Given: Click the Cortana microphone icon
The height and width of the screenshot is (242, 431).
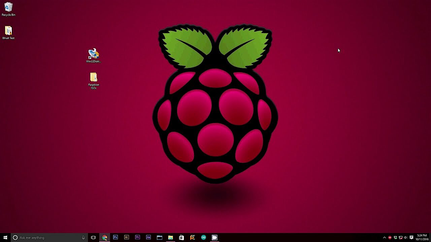Looking at the screenshot, I should 83,238.
